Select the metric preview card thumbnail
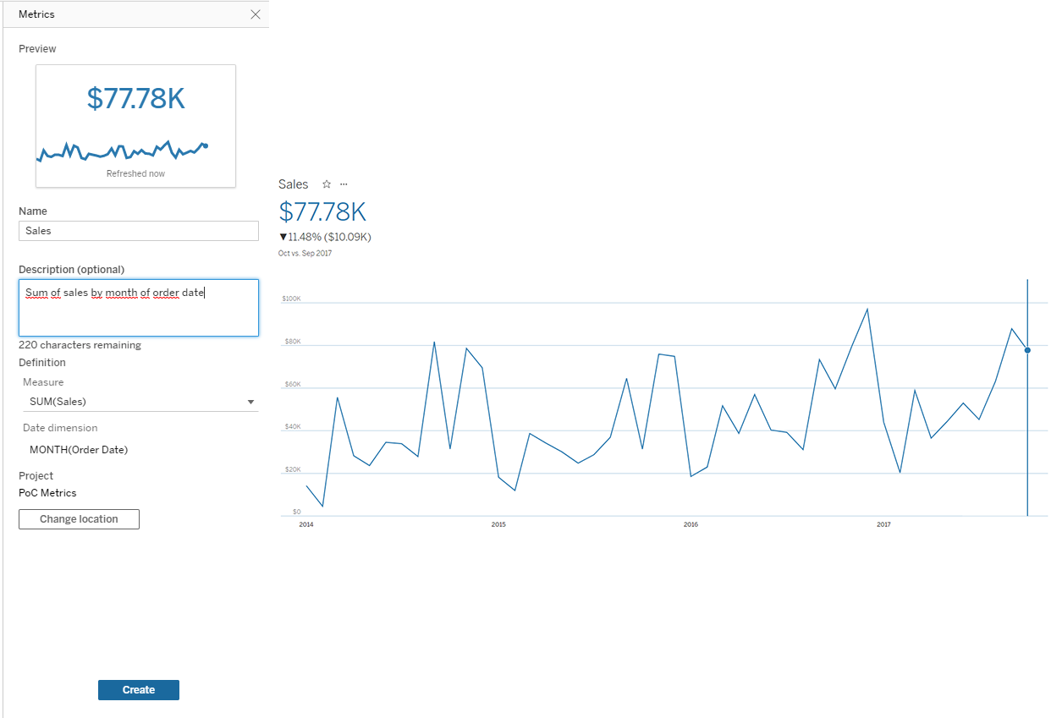This screenshot has height=718, width=1051. (135, 126)
